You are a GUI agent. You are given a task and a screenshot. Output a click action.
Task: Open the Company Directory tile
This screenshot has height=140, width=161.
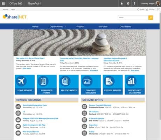click(91, 85)
